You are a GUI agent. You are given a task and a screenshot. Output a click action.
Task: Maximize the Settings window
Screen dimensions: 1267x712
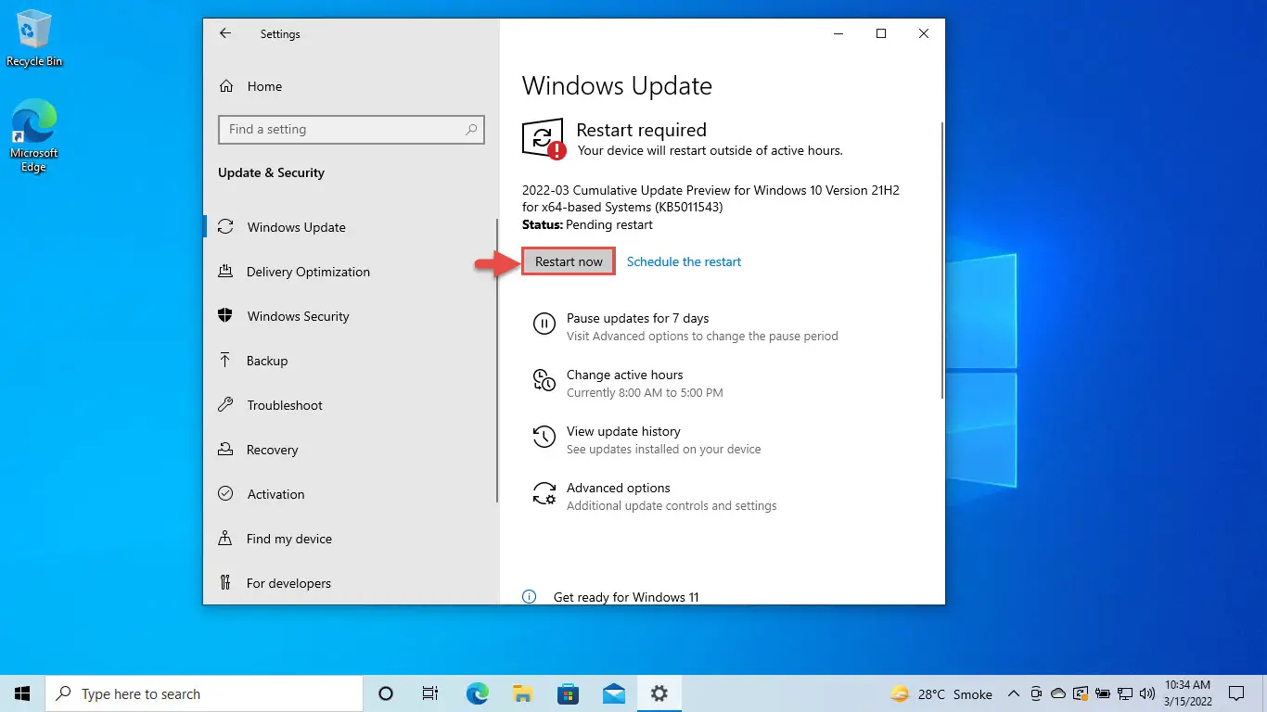click(881, 33)
